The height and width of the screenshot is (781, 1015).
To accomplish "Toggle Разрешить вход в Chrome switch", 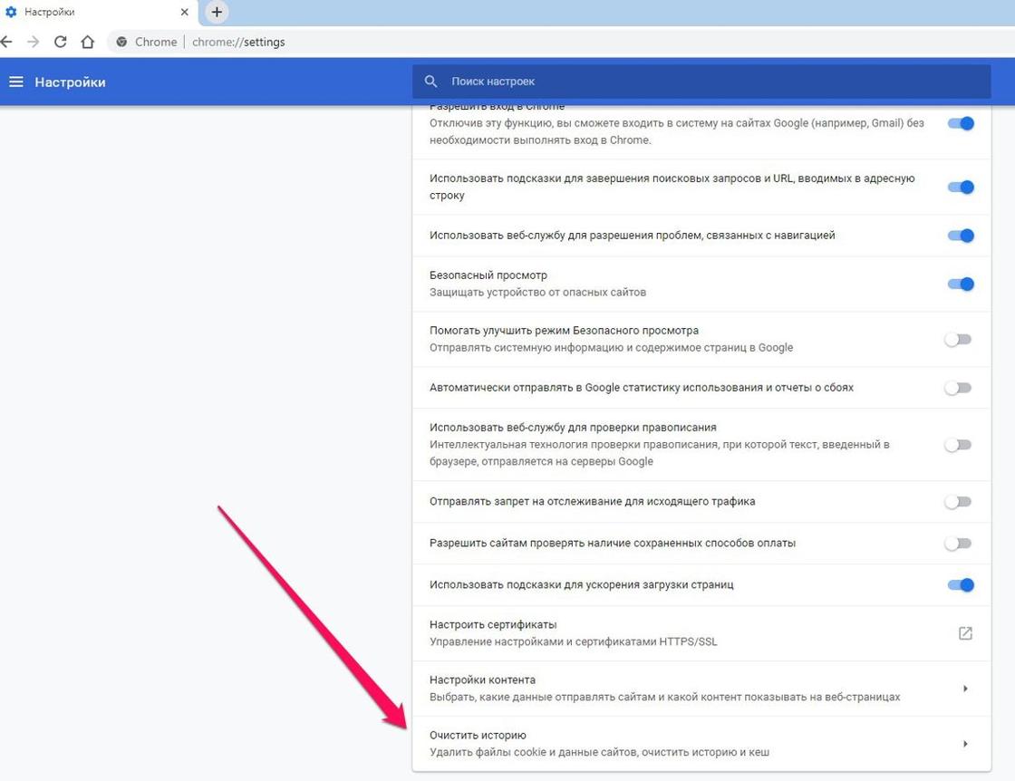I will coord(961,123).
